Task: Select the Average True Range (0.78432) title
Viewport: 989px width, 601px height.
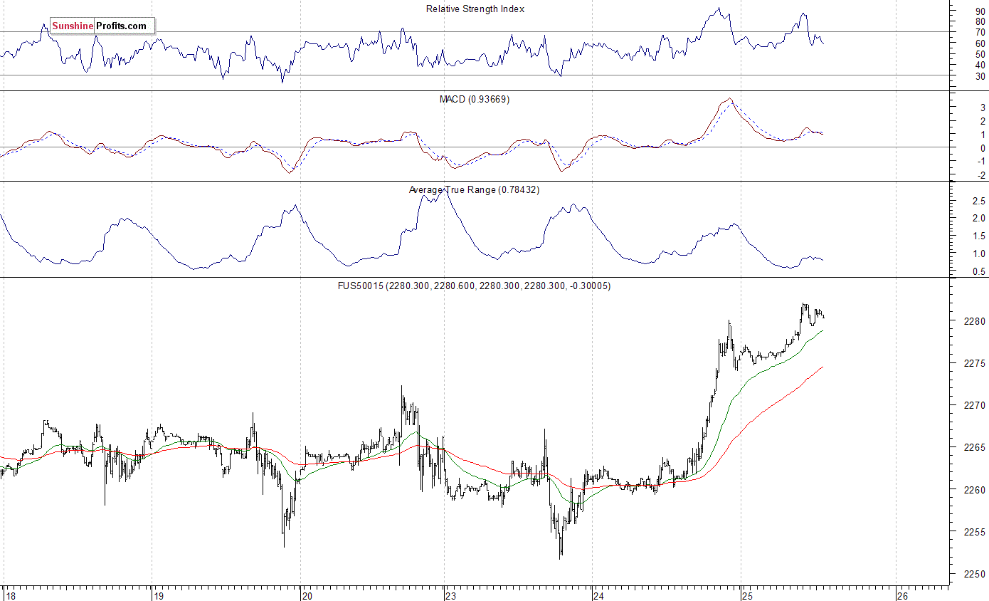Action: tap(474, 189)
